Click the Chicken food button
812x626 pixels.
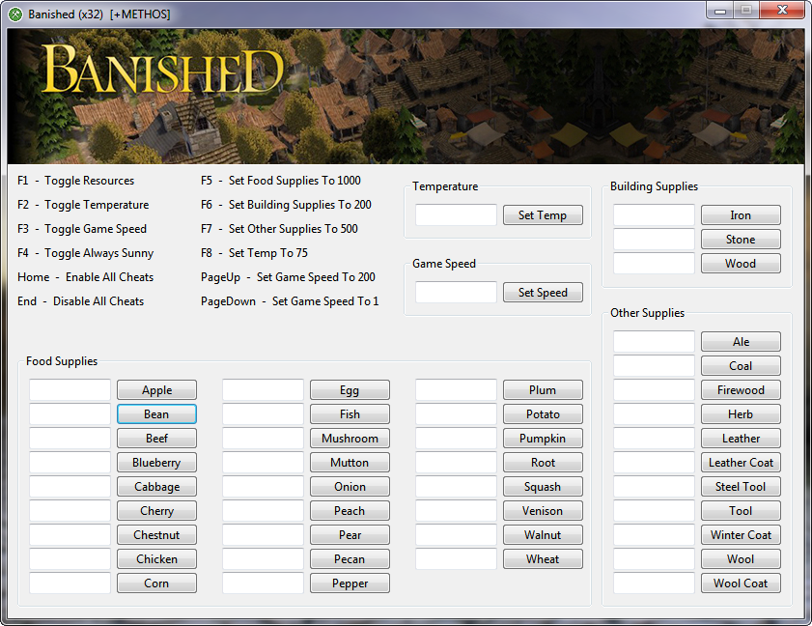tap(157, 558)
